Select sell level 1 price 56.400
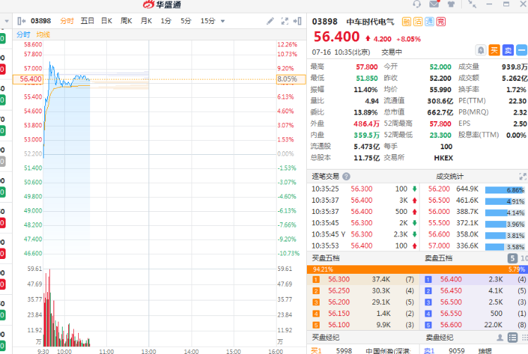This screenshot has height=354, width=528. point(451,279)
